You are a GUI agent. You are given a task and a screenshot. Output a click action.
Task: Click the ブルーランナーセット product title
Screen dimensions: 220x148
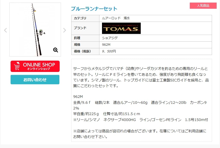point(94,9)
